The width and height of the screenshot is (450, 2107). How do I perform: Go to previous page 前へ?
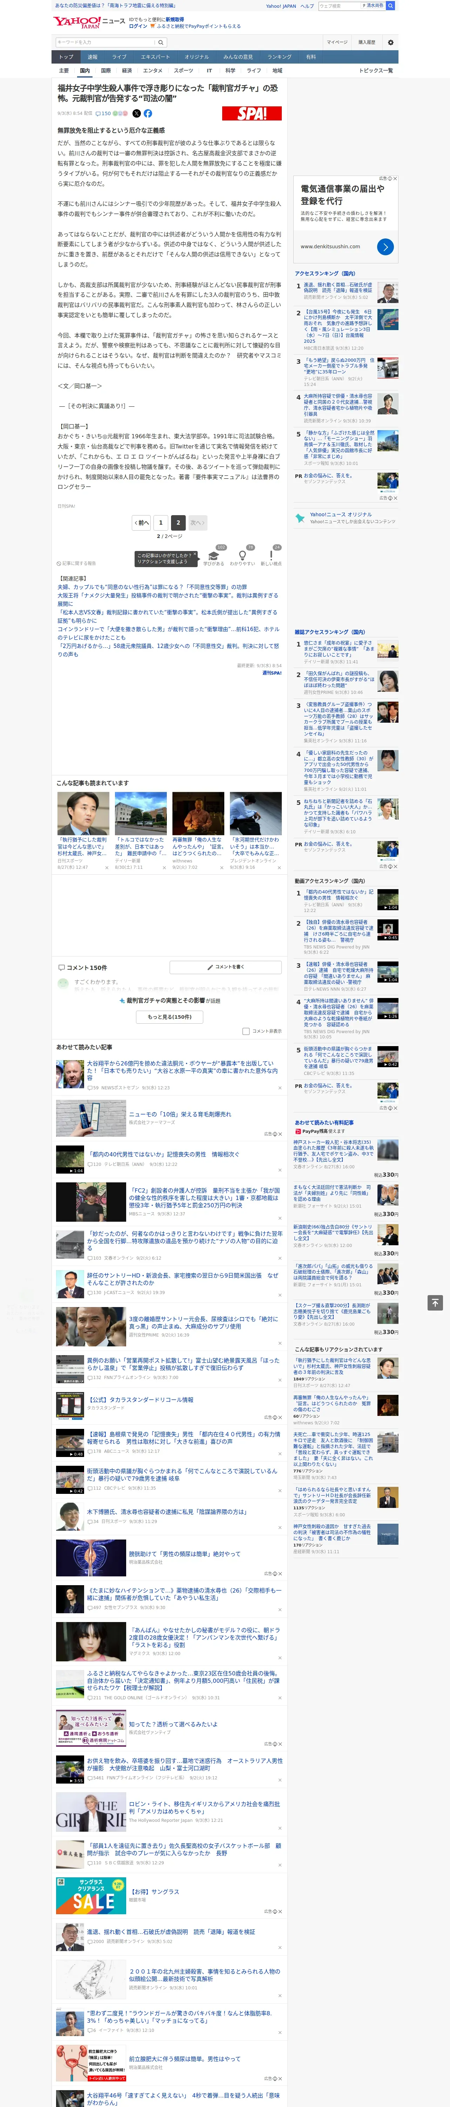point(141,522)
